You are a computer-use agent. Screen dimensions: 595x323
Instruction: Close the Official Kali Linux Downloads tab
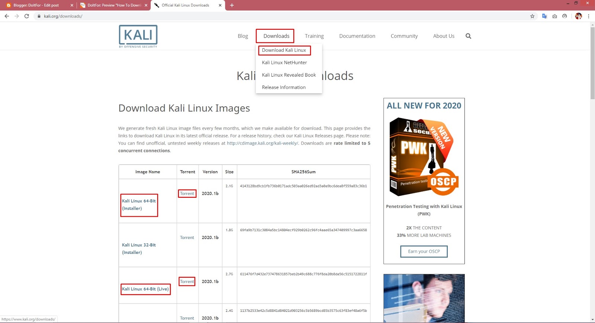pyautogui.click(x=220, y=5)
